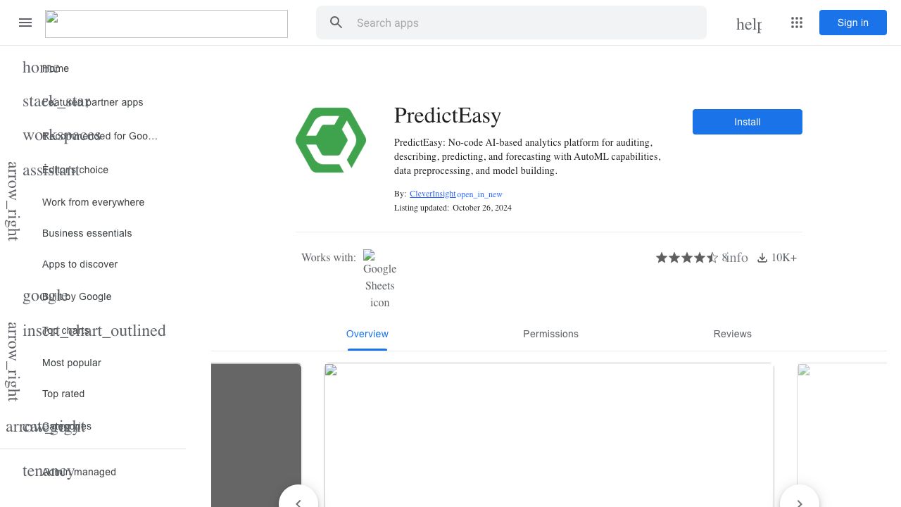Open Most popular in sidebar
Viewport: 901px width, 507px height.
click(72, 363)
